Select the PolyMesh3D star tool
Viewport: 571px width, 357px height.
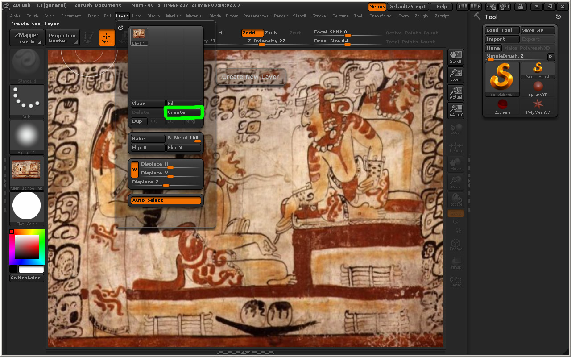coord(538,107)
